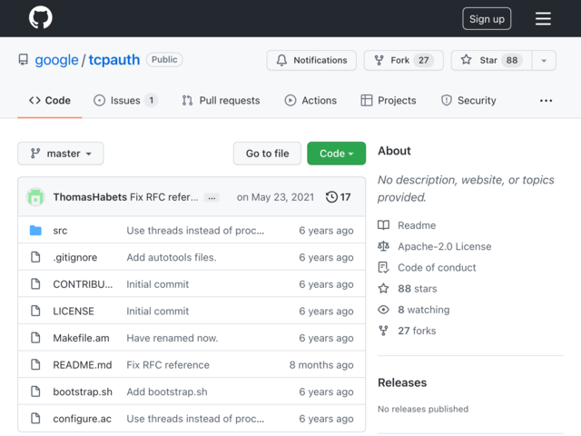The height and width of the screenshot is (436, 581).
Task: Click the Makefile.am file icon
Action: (x=35, y=338)
